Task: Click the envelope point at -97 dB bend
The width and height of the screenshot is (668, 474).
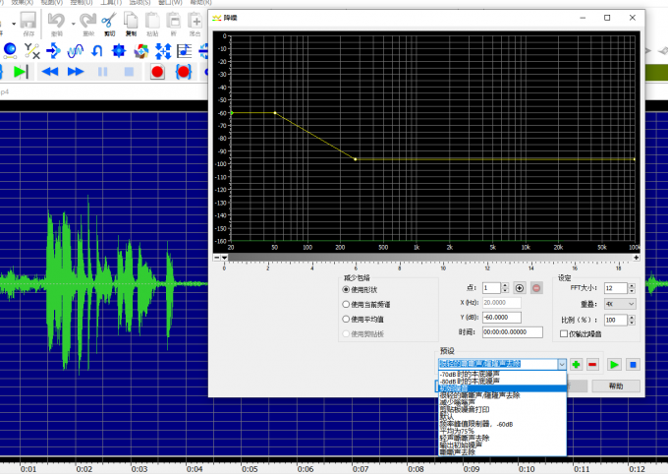Action: pyautogui.click(x=356, y=159)
